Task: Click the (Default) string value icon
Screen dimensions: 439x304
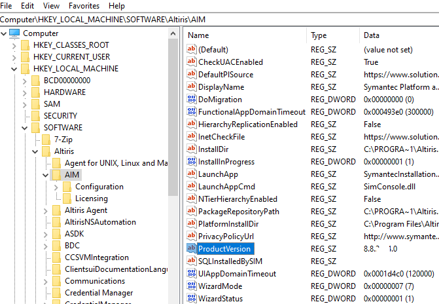Action: (x=192, y=49)
